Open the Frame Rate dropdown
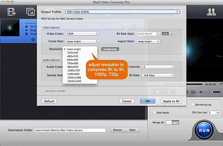 [x=82, y=41]
